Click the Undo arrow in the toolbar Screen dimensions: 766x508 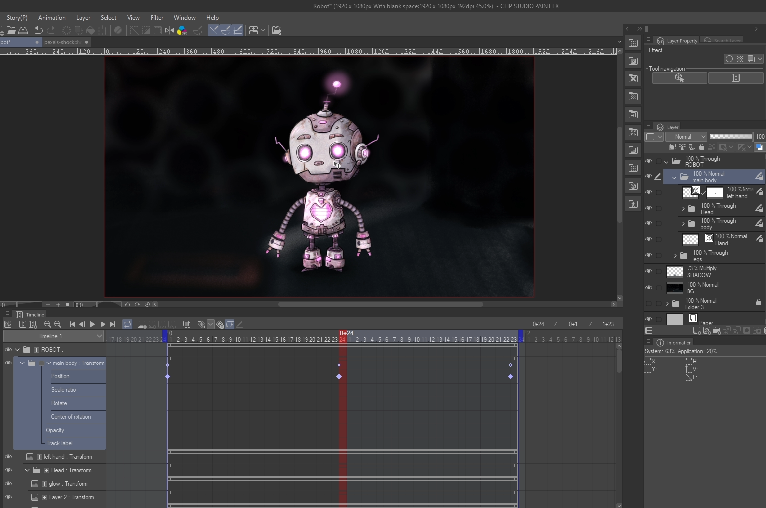38,30
